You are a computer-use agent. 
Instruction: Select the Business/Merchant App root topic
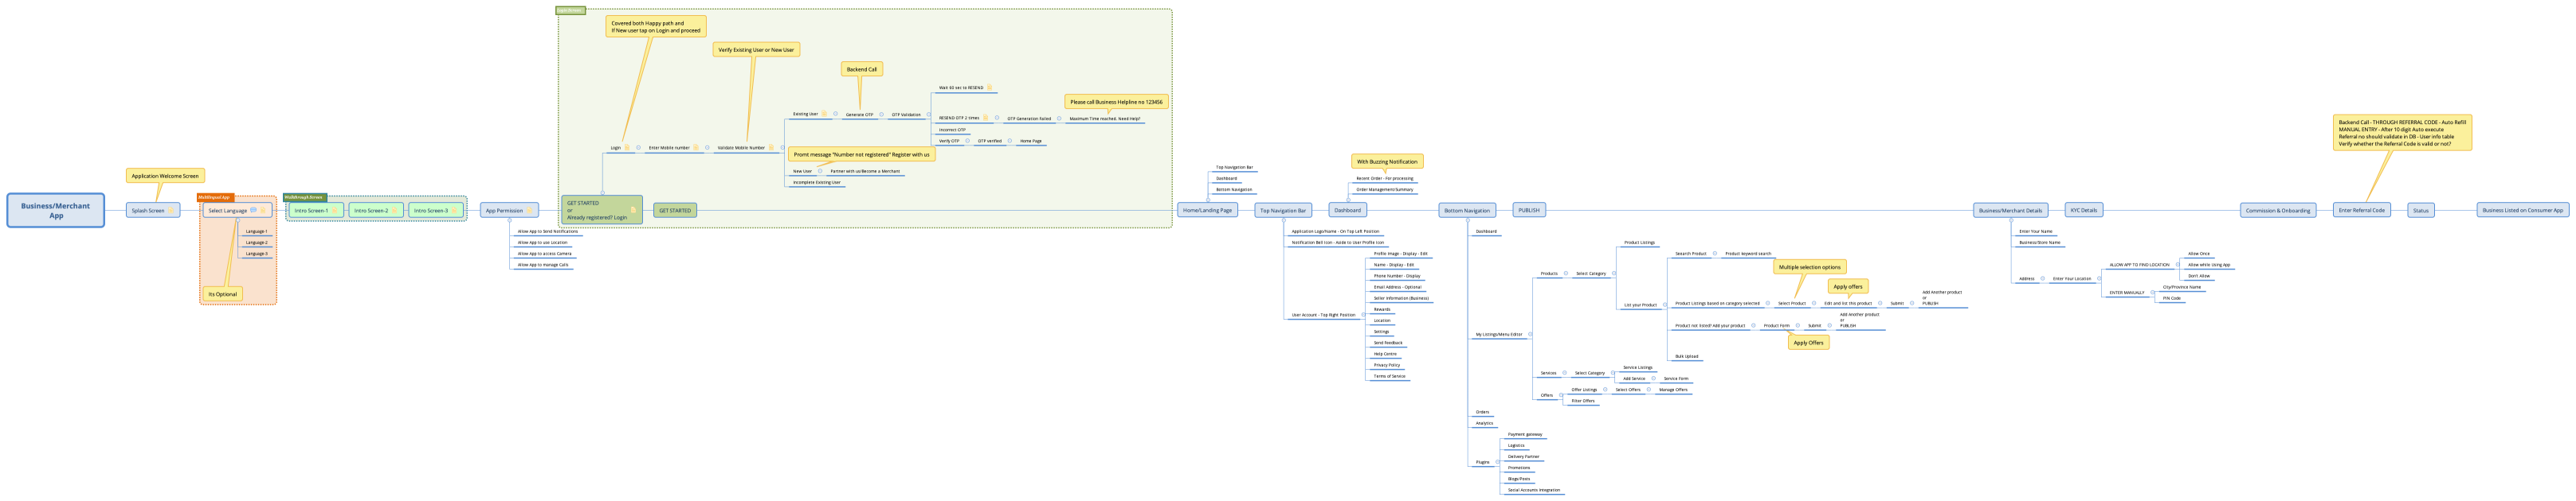click(x=56, y=211)
